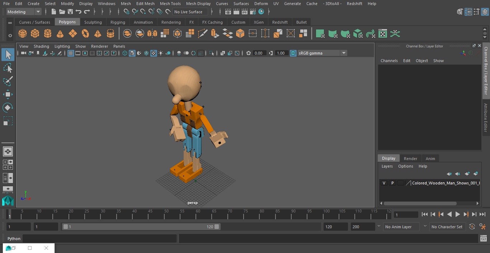Screen dimensions: 490x253
Task: Toggle textured display in viewport
Action: 154,53
